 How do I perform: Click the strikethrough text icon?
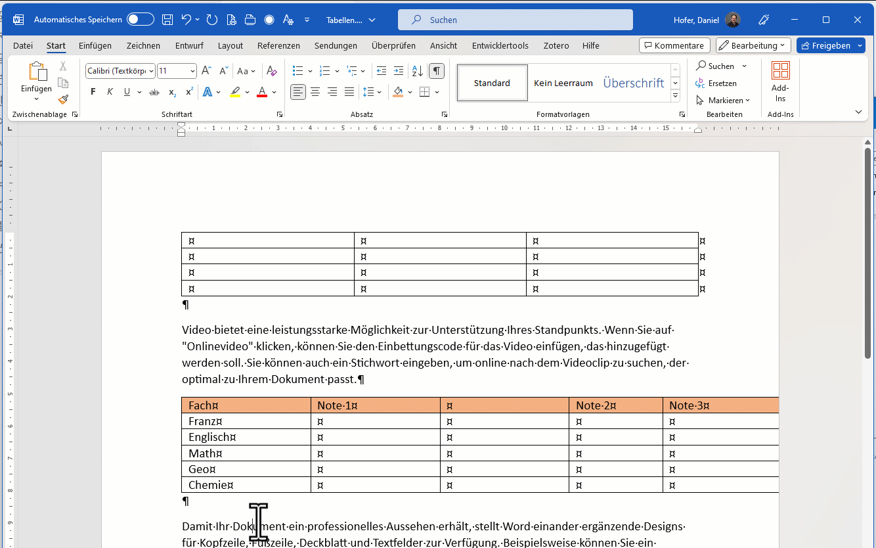154,92
